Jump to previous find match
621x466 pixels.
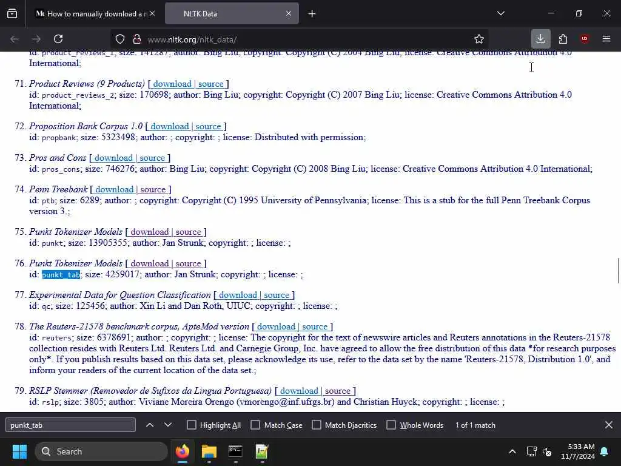[150, 425]
